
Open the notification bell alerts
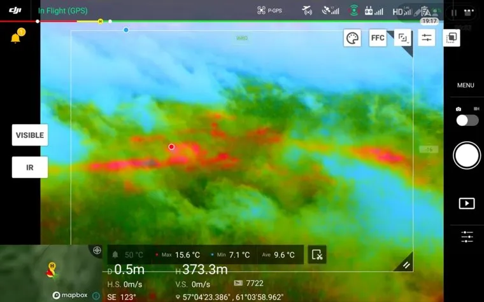click(x=15, y=38)
